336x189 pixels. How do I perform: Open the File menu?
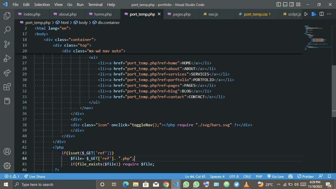[x=15, y=5]
